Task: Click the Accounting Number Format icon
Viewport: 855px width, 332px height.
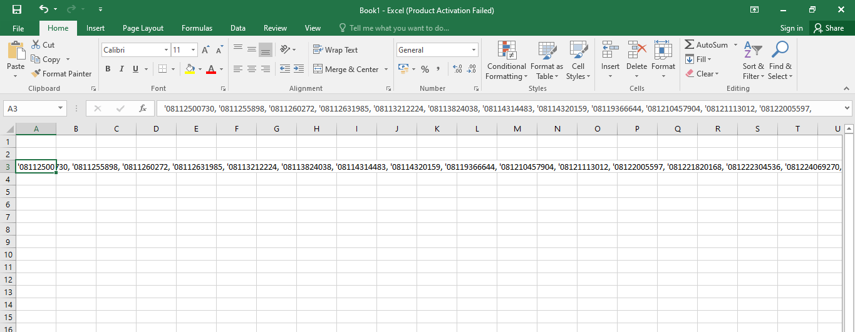Action: 403,69
